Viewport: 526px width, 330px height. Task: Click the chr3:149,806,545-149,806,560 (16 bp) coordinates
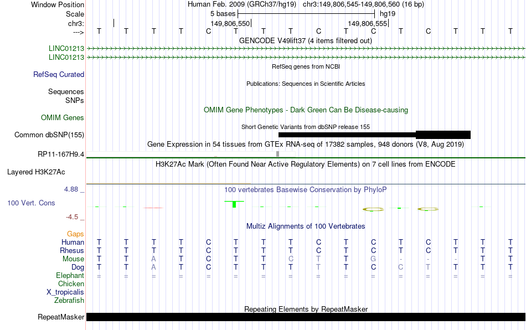[x=363, y=4]
